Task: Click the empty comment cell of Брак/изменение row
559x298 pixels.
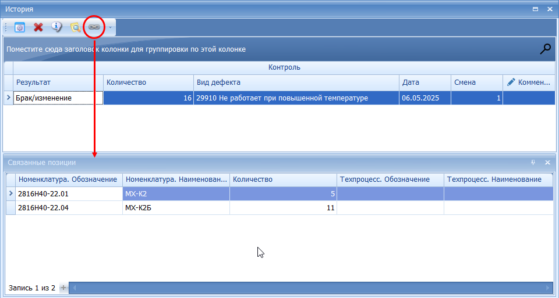Action: (529, 98)
